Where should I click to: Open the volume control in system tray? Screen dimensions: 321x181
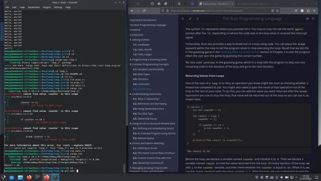(x=282, y=177)
